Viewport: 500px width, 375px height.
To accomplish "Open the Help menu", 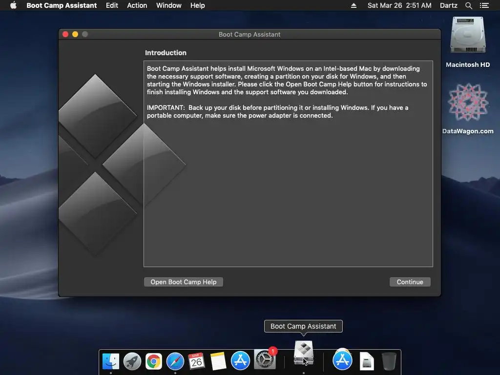I will pos(197,5).
